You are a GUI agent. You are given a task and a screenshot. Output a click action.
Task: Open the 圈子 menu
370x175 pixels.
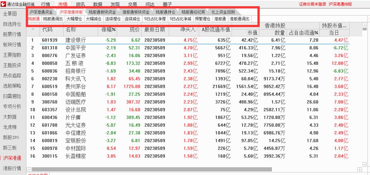167,4
